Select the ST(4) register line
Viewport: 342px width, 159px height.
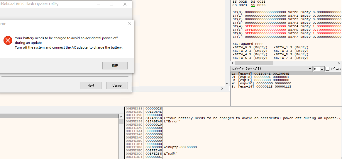[287, 26]
